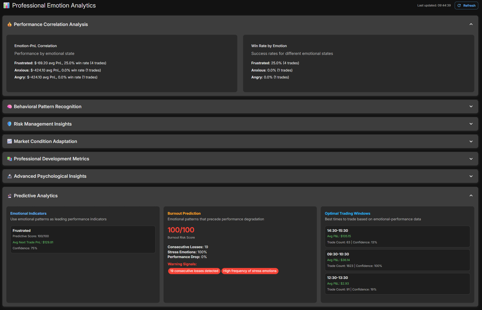Click the brain icon for Behavioral Pattern Recognition
This screenshot has width=482, height=310.
(9, 107)
